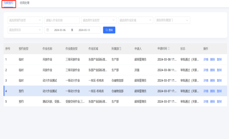Click 2024-03-08 17:... application time cell
The height and width of the screenshot is (139, 229).
[x=167, y=59]
